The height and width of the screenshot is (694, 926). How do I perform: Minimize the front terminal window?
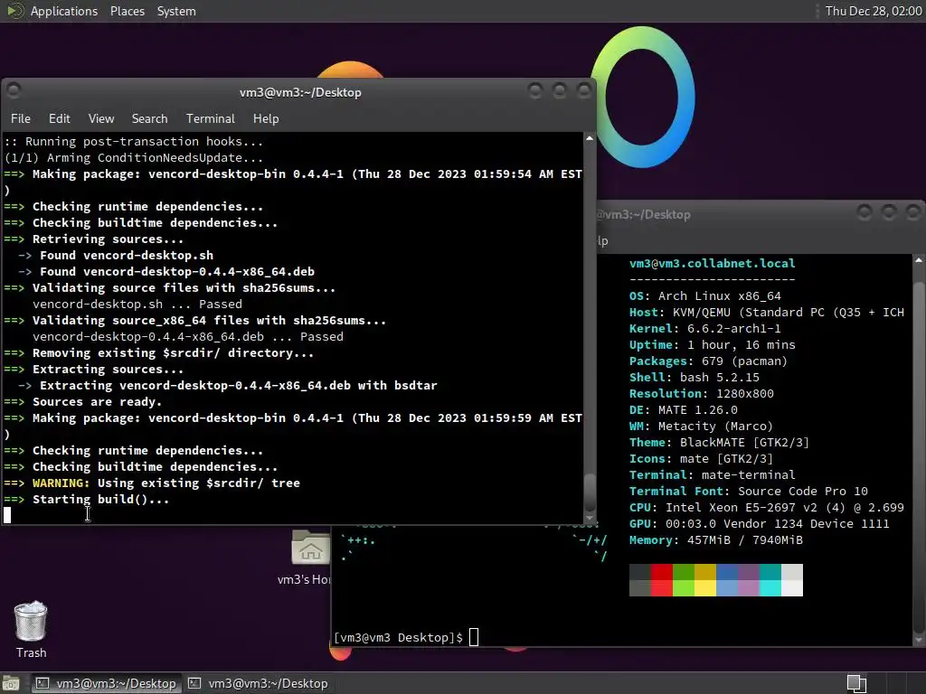[x=535, y=90]
